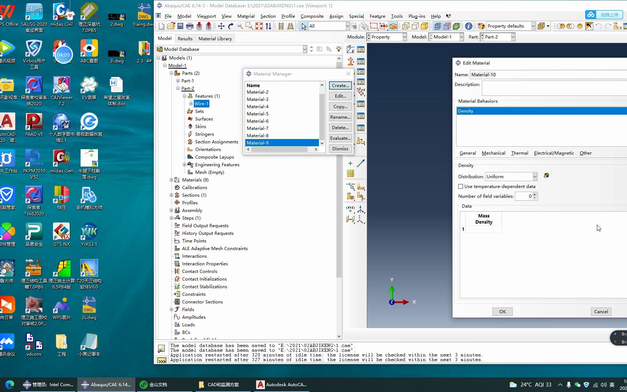Collapse the Parts (2) tree node
The width and height of the screenshot is (627, 392).
click(171, 73)
